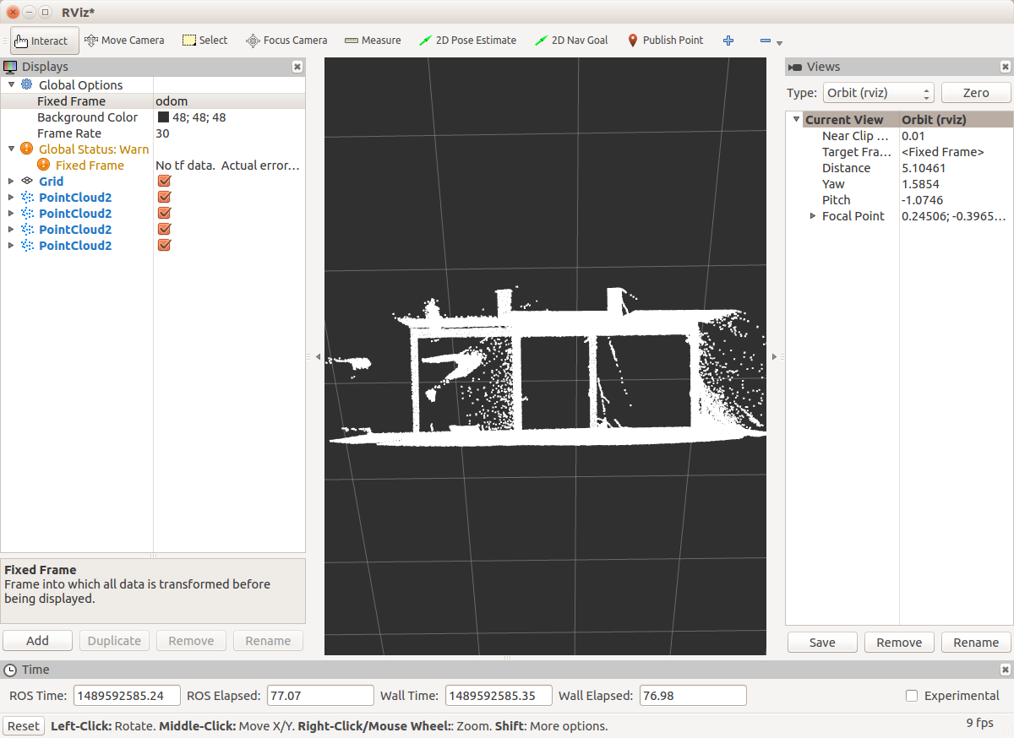Expand the Focal Point property
Screen dimensions: 1014x738
point(813,216)
